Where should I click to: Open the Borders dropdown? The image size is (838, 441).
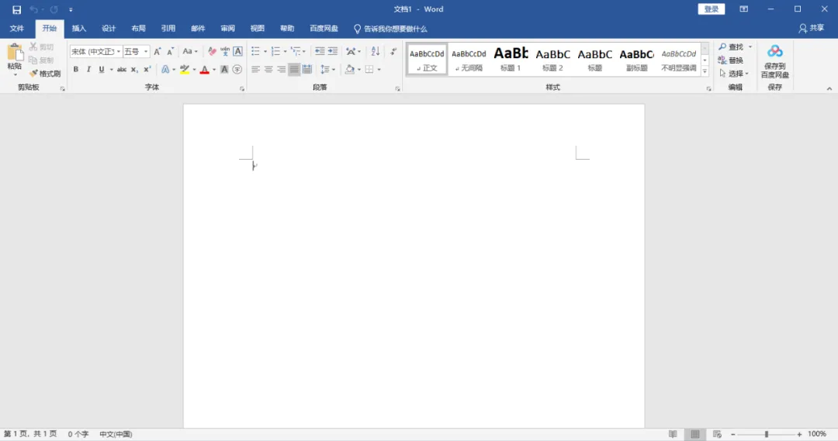379,70
